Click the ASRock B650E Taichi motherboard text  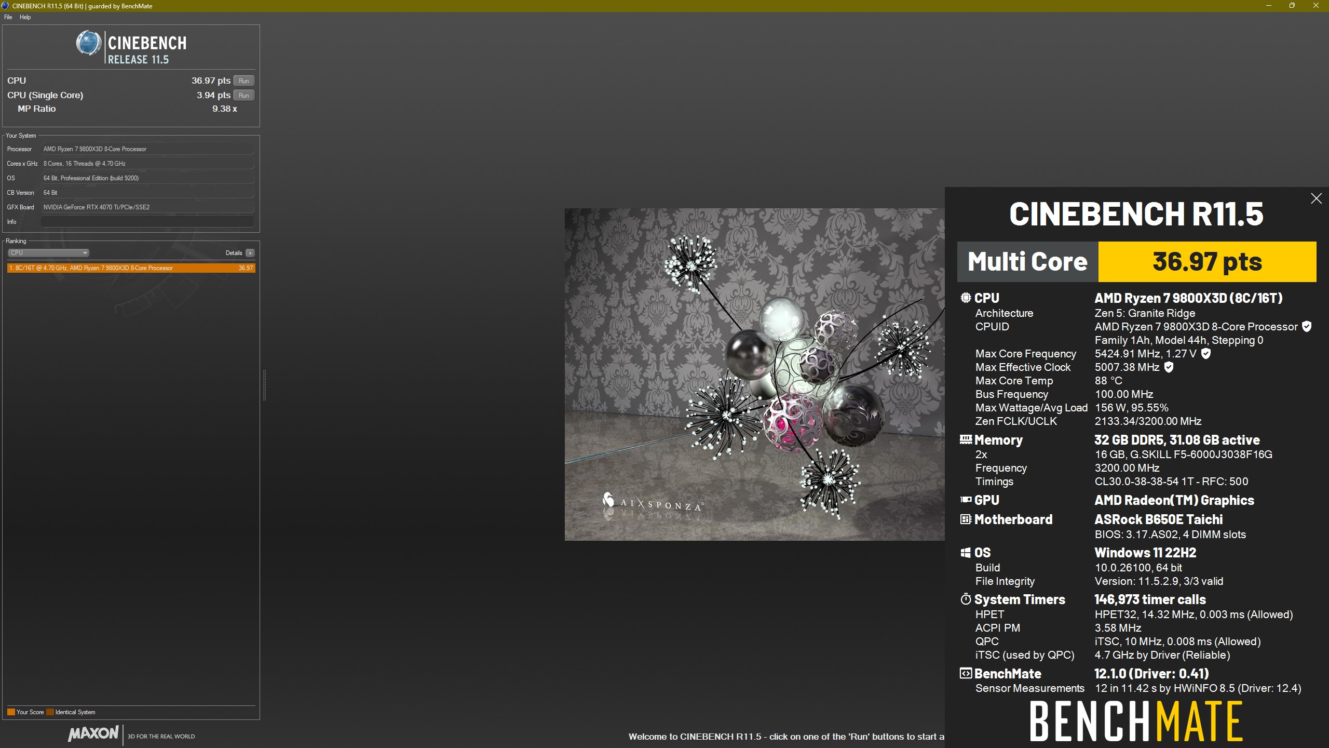tap(1158, 519)
